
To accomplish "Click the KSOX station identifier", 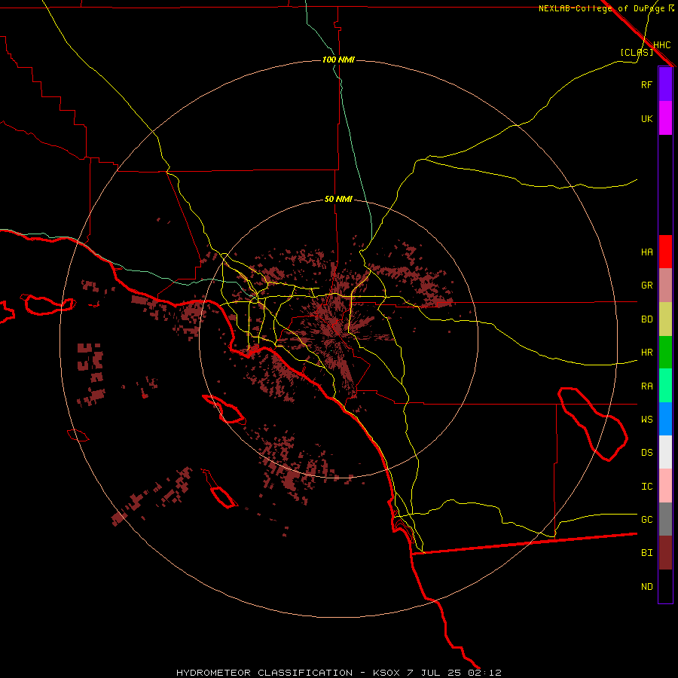I will tap(386, 673).
